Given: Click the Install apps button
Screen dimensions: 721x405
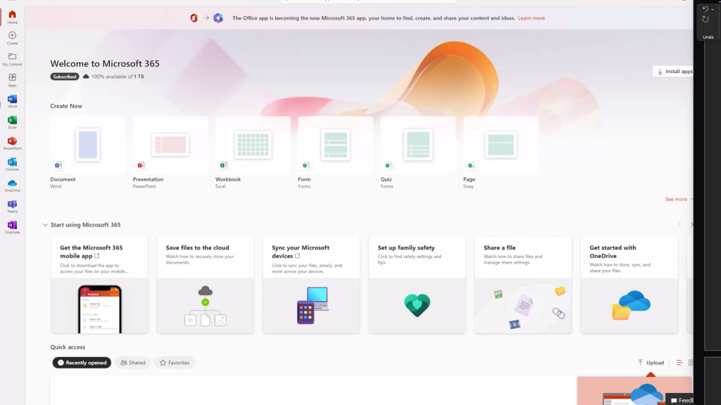Looking at the screenshot, I should tap(674, 71).
